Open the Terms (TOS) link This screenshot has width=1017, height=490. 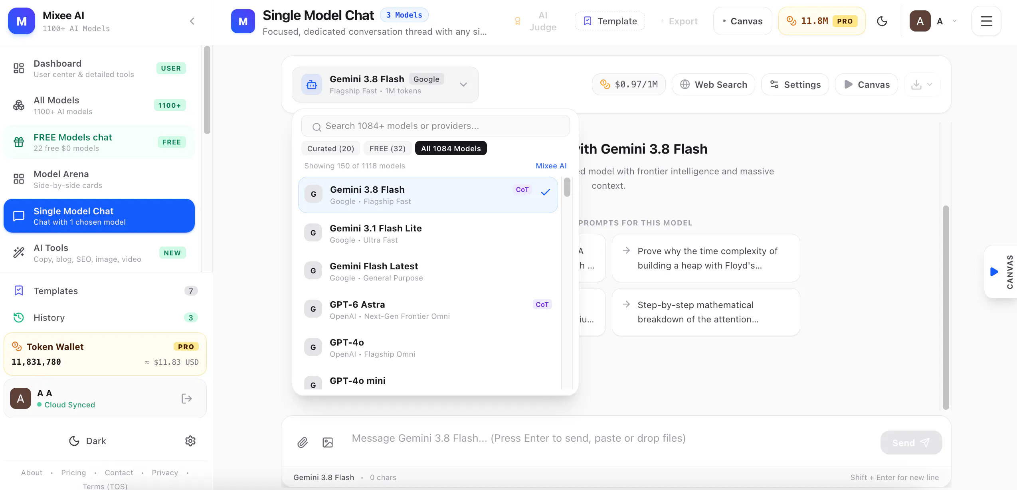coord(105,486)
